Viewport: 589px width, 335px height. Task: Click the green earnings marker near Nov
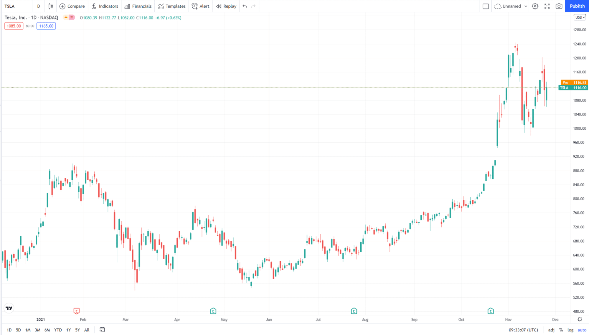tap(490, 311)
